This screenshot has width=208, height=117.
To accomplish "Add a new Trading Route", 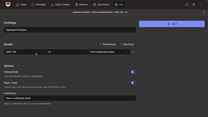I will (x=108, y=44).
